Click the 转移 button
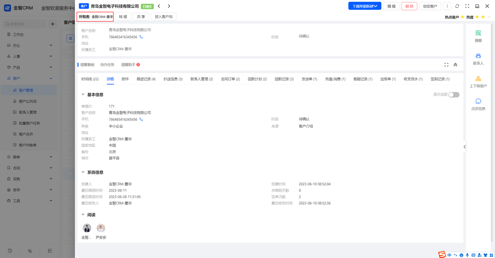495x258 pixels. pyautogui.click(x=123, y=17)
